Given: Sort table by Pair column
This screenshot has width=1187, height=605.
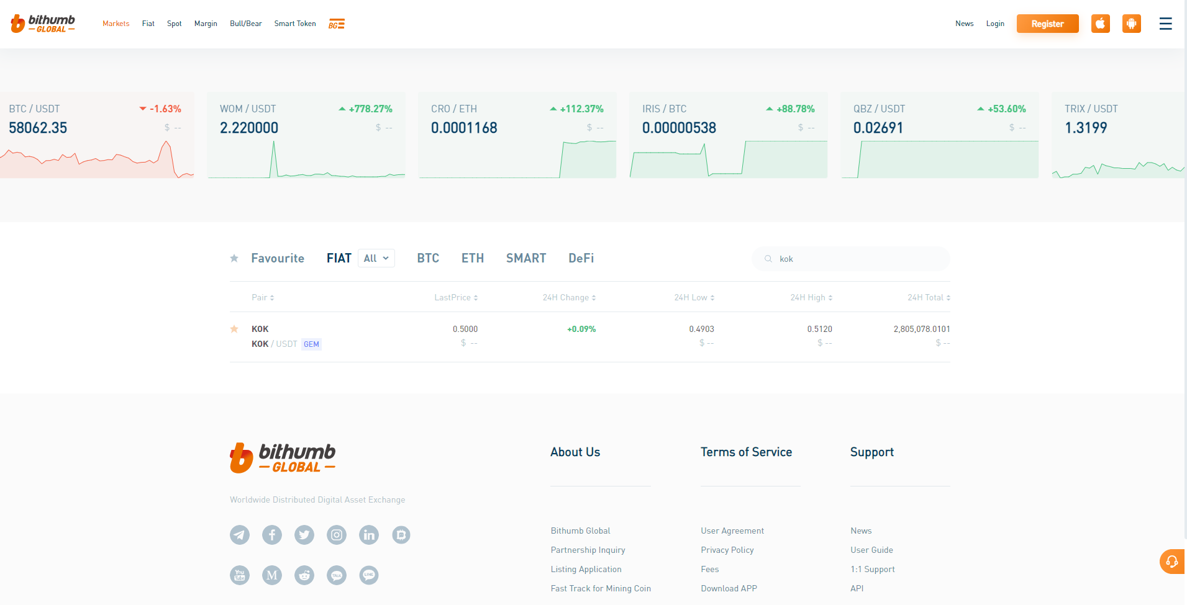Looking at the screenshot, I should 263,297.
